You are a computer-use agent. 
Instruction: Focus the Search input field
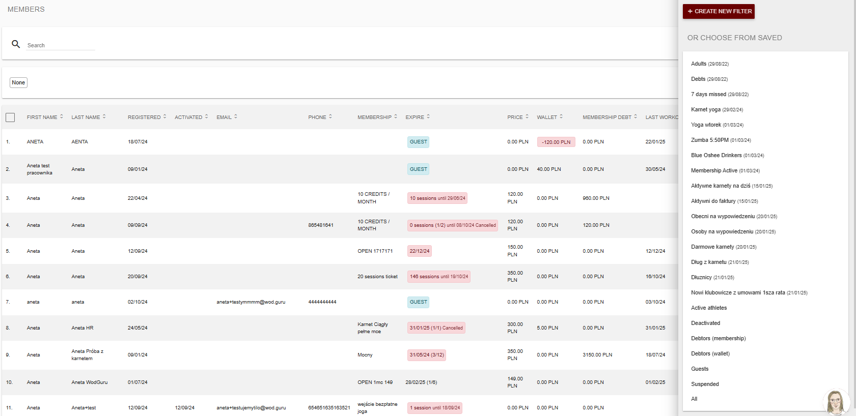[61, 45]
